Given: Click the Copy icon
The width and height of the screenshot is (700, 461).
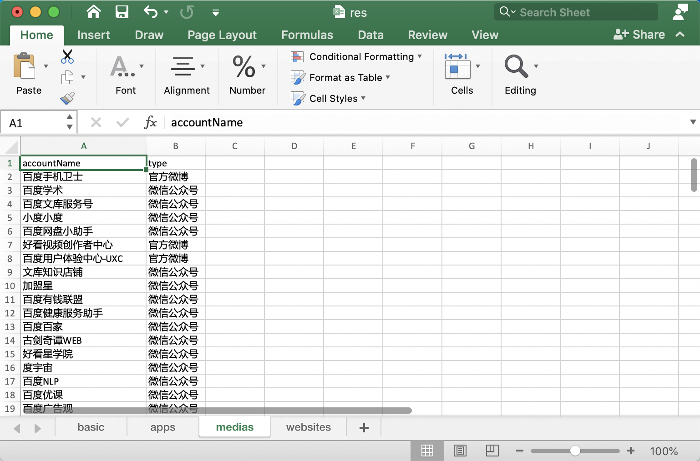Looking at the screenshot, I should tap(67, 77).
